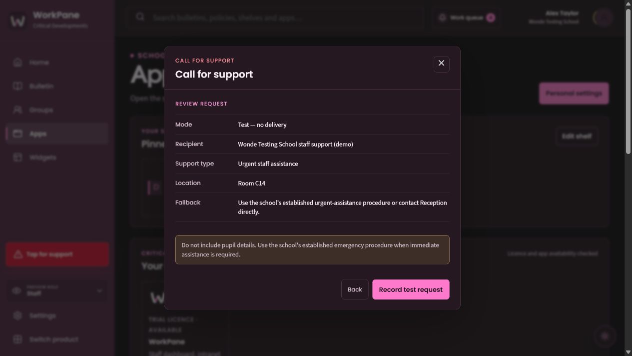632x356 pixels.
Task: Click the floating round button at bottom right
Action: (x=605, y=336)
